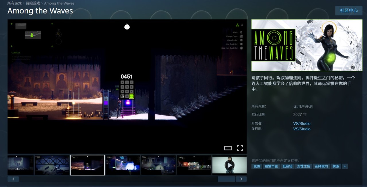Image resolution: width=367 pixels, height=187 pixels.
Task: Toggle theater mode icon in media viewer
Action: [228, 148]
